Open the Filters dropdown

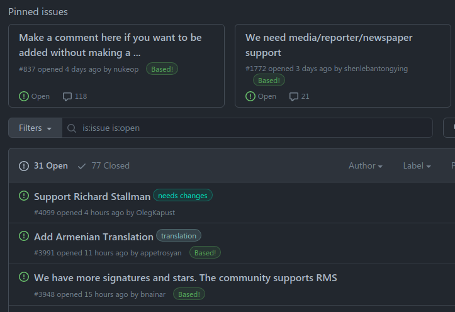[35, 128]
